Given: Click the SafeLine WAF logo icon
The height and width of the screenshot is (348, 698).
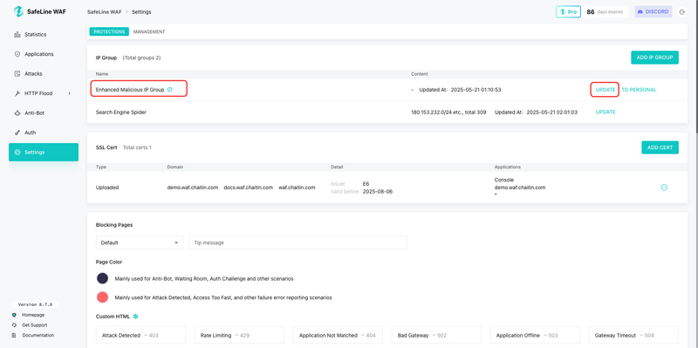Looking at the screenshot, I should [18, 11].
